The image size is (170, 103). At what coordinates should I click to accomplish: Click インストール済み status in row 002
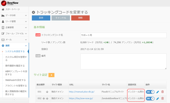click(136, 98)
